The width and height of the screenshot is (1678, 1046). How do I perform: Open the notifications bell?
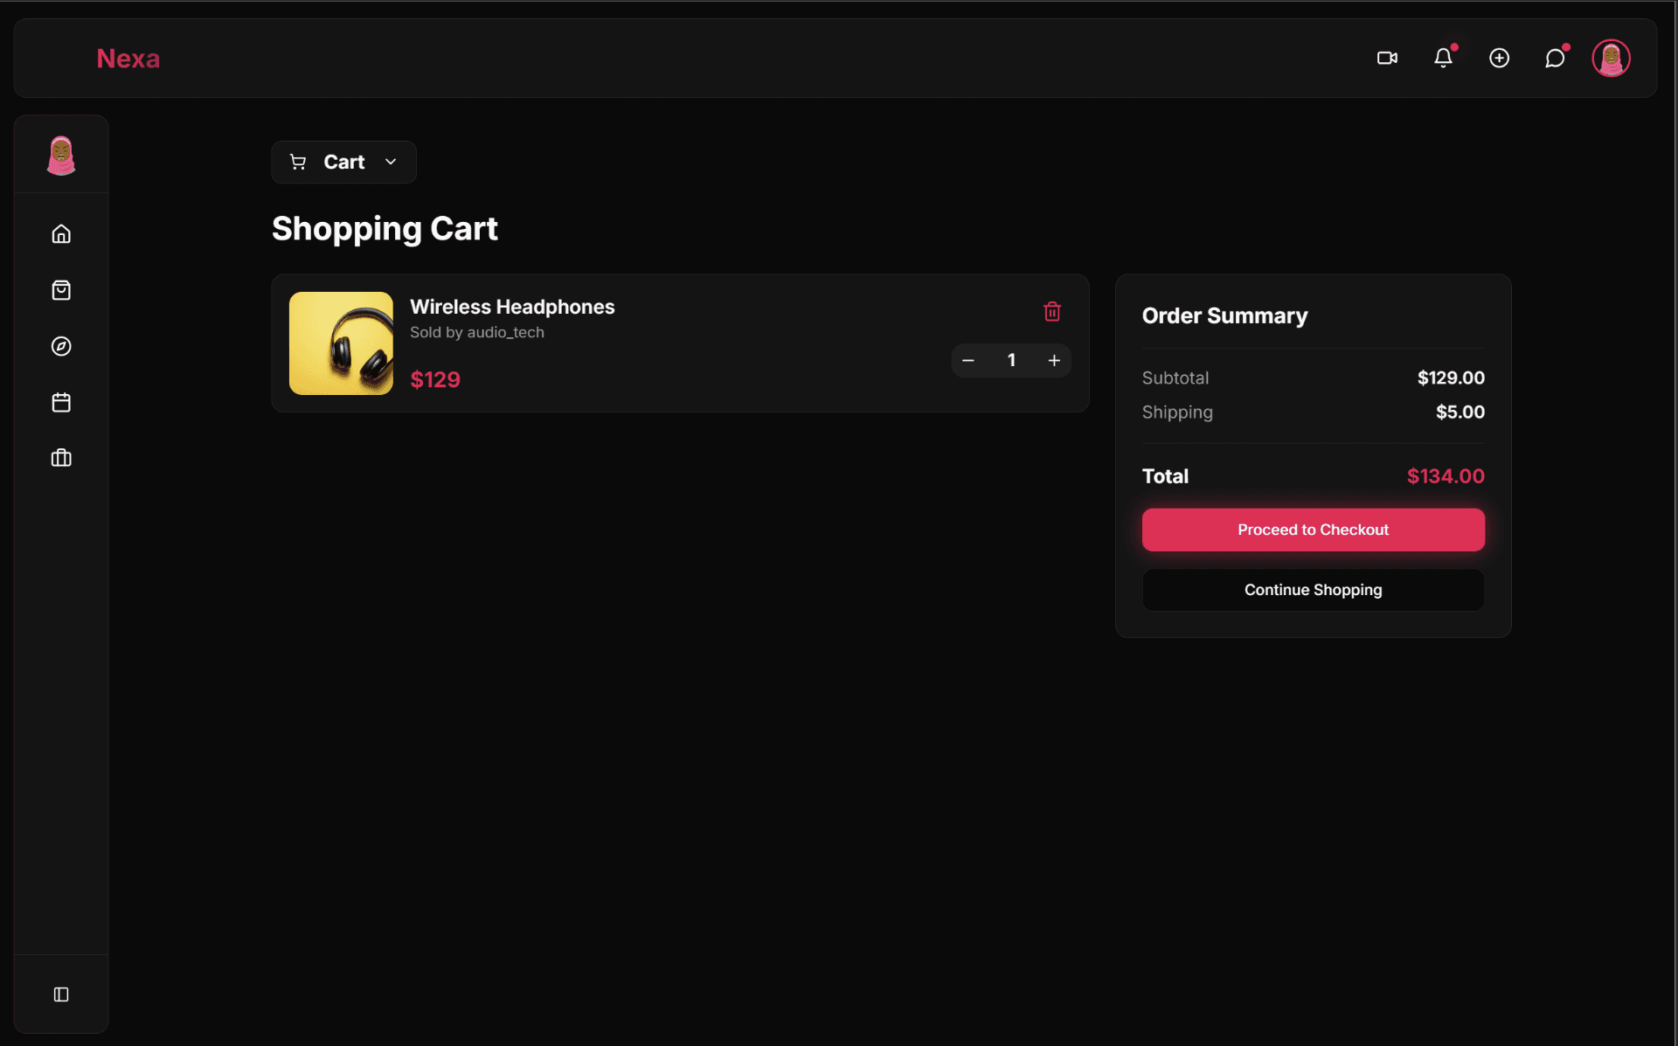[1443, 58]
